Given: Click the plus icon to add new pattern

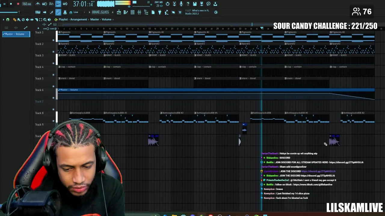Looking at the screenshot, I should click(113, 12).
